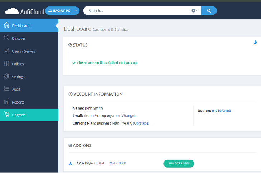Click the OCR letter A icon
Viewport: 261px width, 173px height.
pos(70,163)
